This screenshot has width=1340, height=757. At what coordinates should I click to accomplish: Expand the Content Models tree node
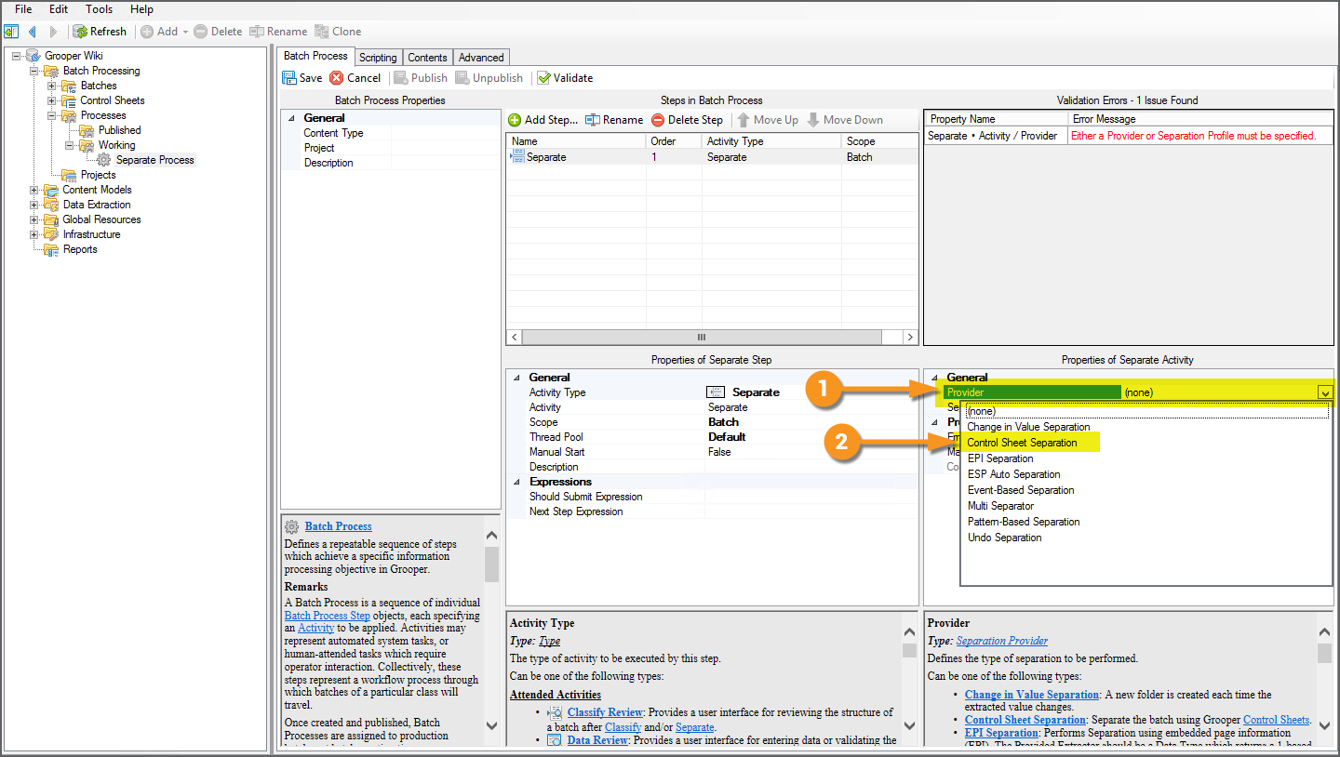pos(34,190)
